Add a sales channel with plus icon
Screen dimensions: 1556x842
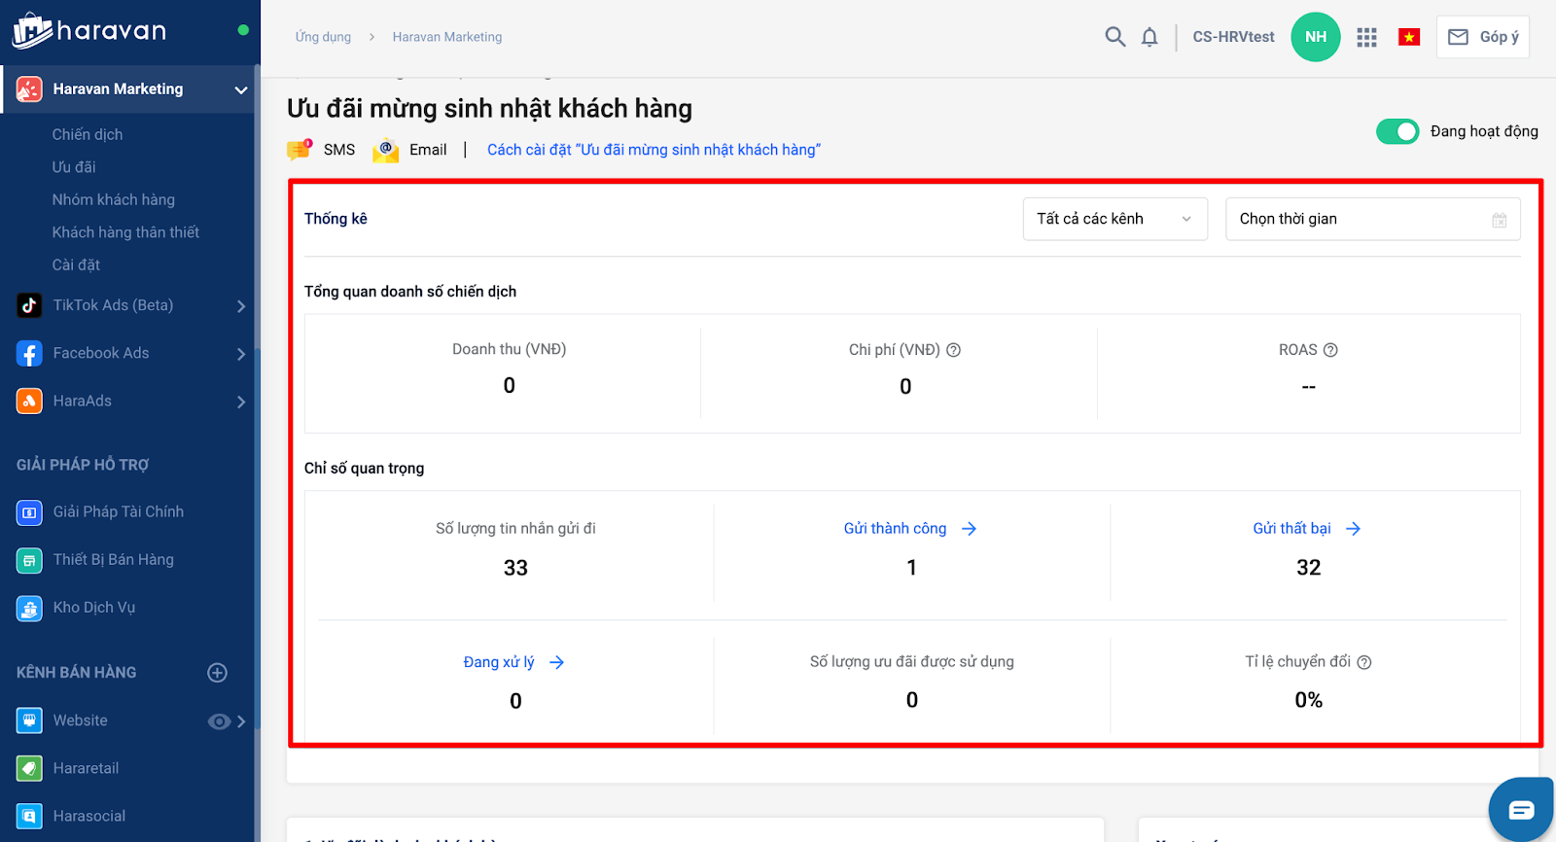point(218,673)
